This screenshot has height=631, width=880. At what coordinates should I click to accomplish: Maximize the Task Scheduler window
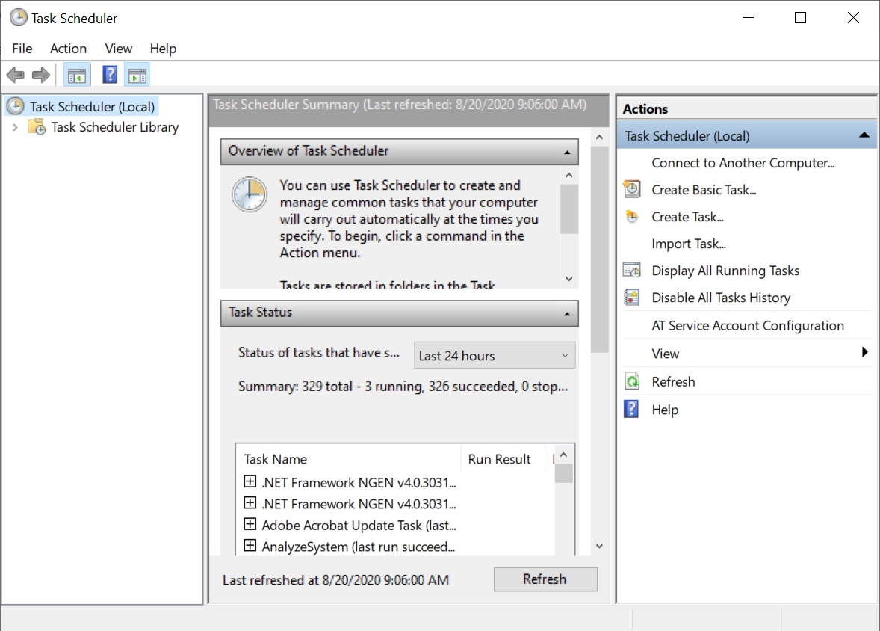(x=800, y=18)
